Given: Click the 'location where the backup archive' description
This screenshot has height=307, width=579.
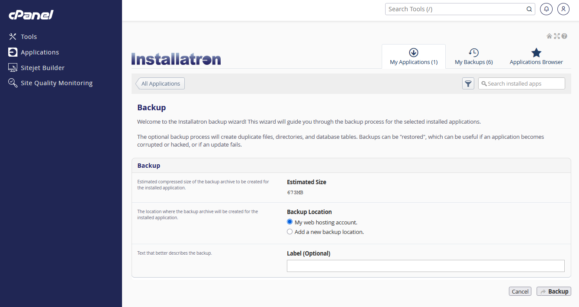Looking at the screenshot, I should 197,214.
